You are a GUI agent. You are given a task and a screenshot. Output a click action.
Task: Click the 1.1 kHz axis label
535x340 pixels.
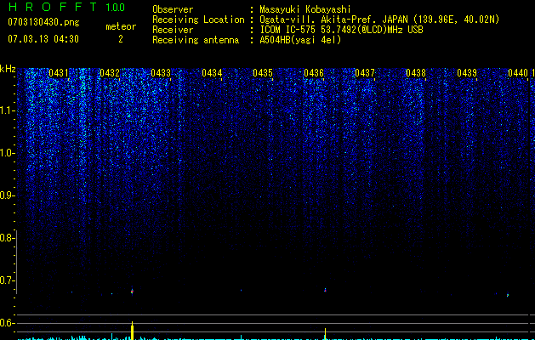pyautogui.click(x=8, y=110)
